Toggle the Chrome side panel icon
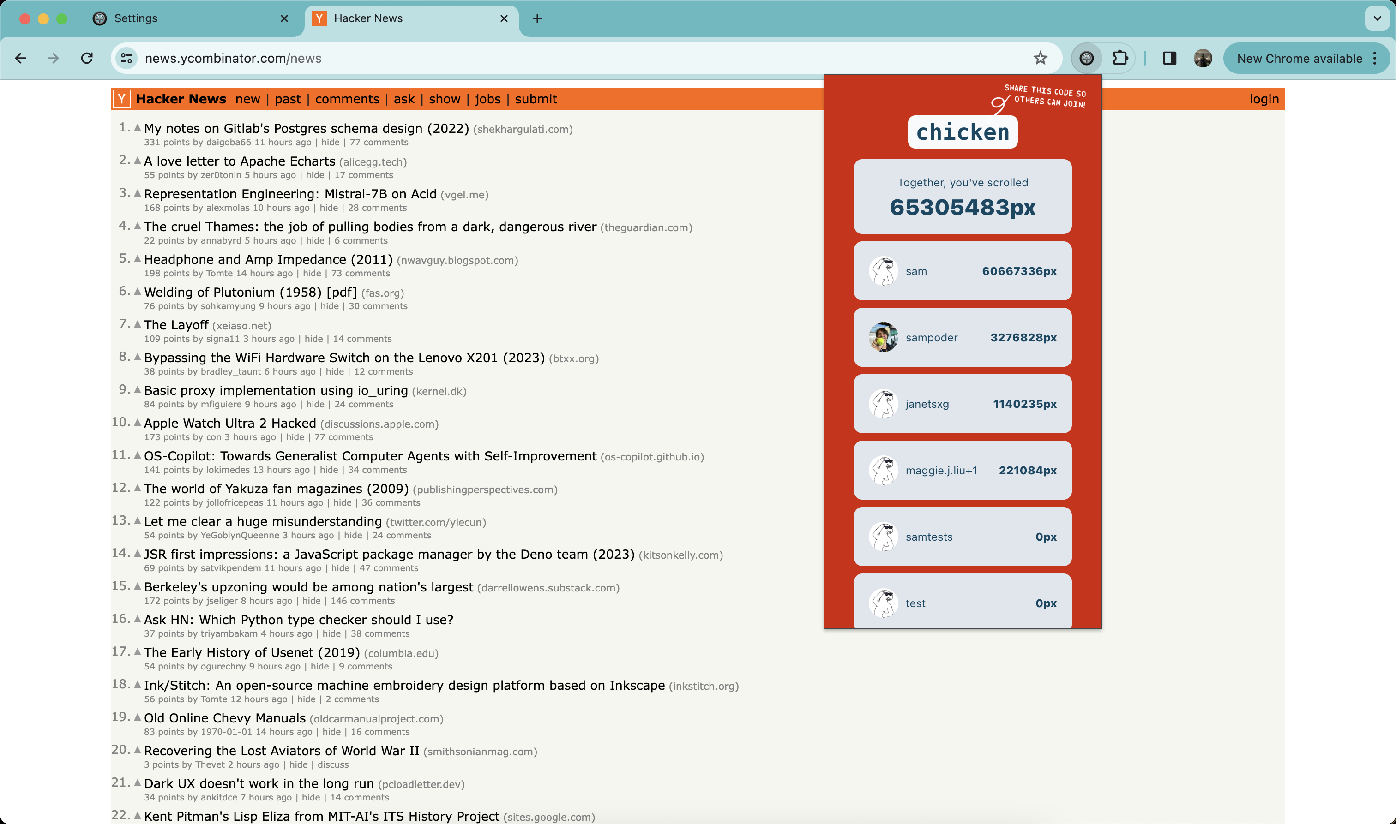This screenshot has height=824, width=1396. 1169,58
